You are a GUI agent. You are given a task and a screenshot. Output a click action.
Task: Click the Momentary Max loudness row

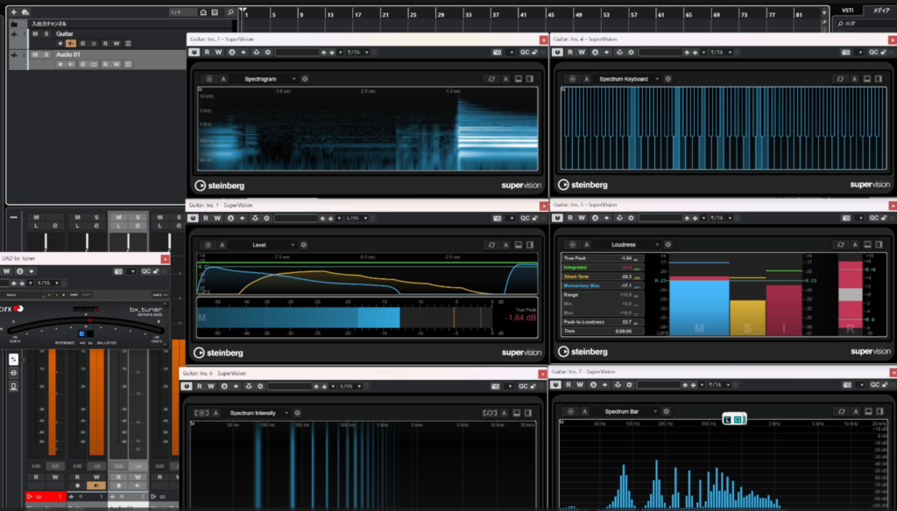(602, 285)
